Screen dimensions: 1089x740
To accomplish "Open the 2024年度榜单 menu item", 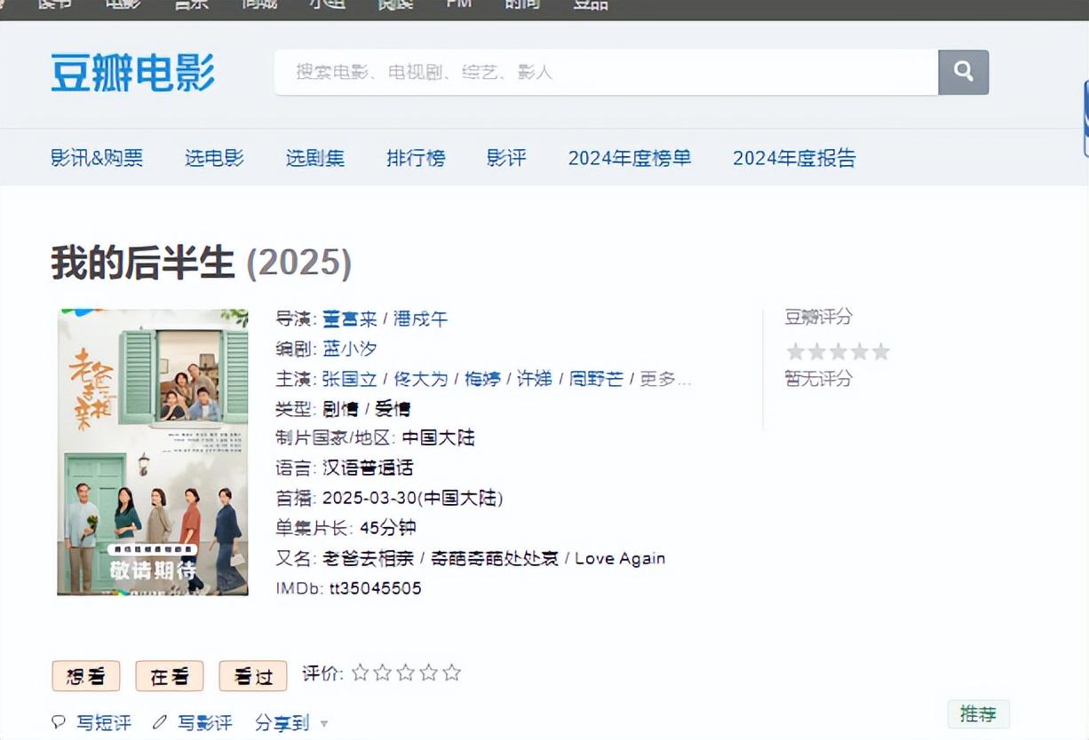I will tap(630, 158).
